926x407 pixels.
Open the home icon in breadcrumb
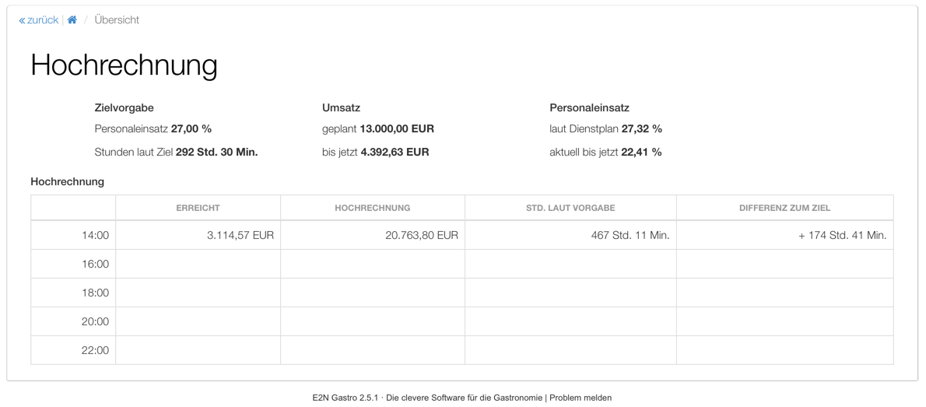(x=72, y=20)
